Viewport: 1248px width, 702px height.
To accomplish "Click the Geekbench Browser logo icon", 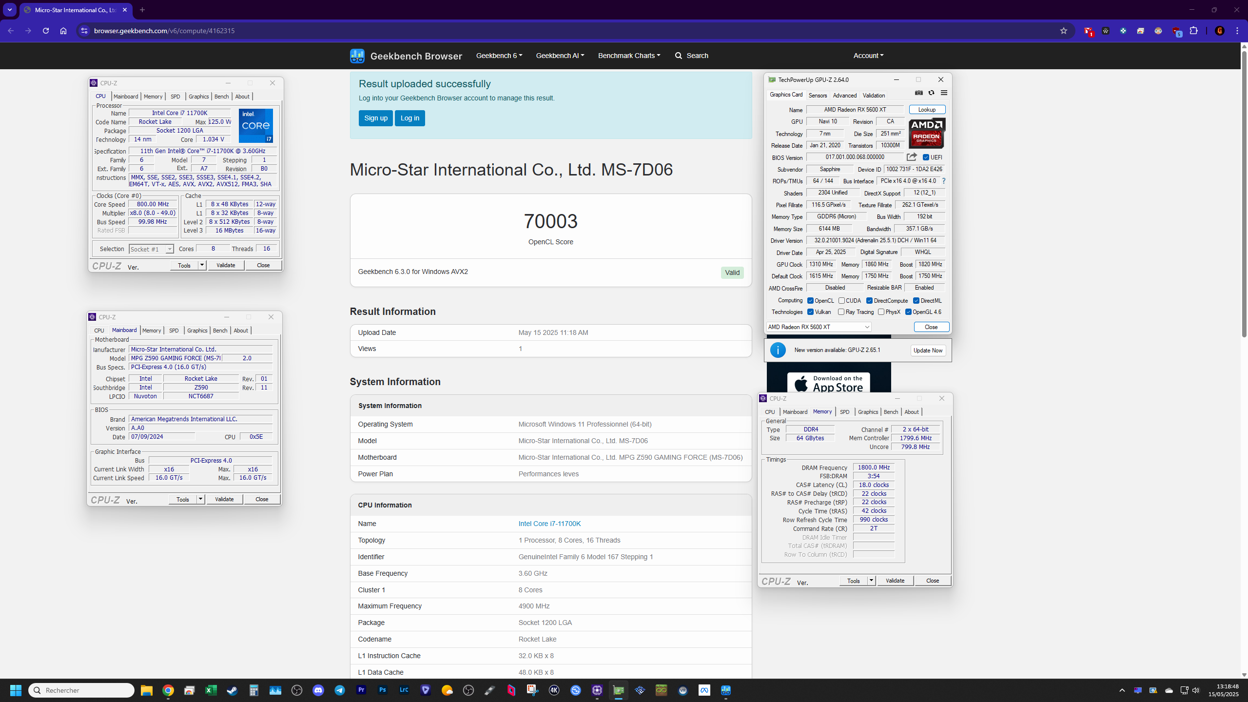I will tap(357, 56).
